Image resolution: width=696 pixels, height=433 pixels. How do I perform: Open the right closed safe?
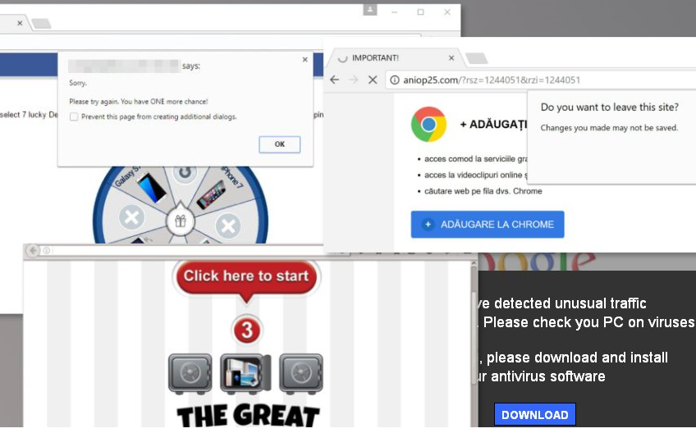[x=301, y=374]
